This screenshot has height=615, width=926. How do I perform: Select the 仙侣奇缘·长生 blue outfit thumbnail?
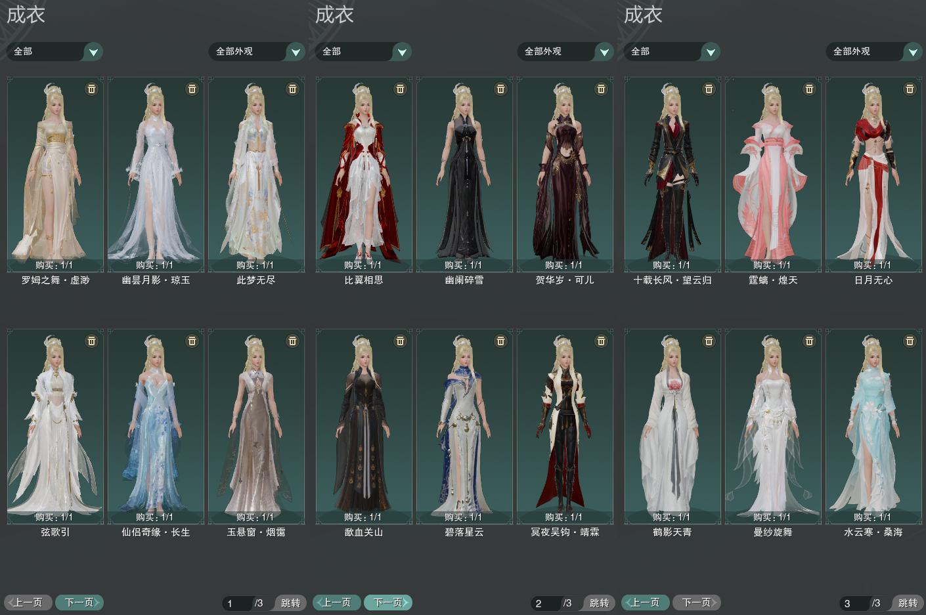(156, 427)
